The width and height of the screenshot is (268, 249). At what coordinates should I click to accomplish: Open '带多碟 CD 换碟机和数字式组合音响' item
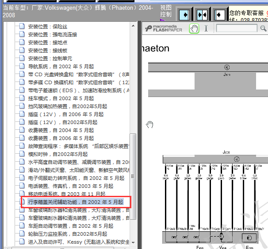(x=79, y=82)
